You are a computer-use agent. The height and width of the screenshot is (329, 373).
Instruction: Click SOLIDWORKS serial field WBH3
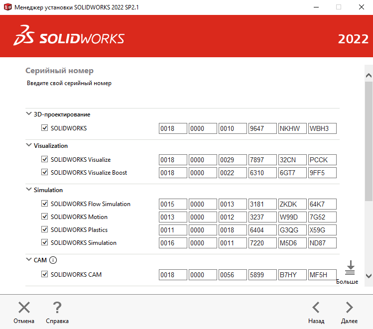pyautogui.click(x=322, y=128)
